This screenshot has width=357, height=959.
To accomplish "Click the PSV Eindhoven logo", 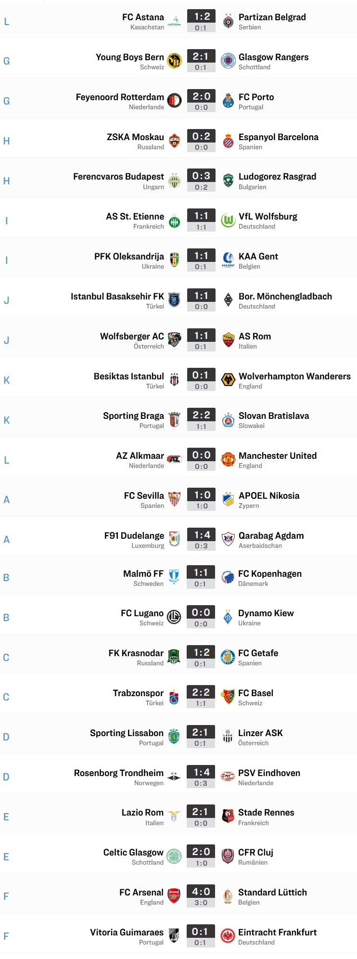I will click(x=228, y=777).
